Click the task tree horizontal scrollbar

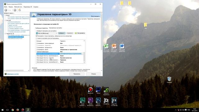[x=15, y=70]
